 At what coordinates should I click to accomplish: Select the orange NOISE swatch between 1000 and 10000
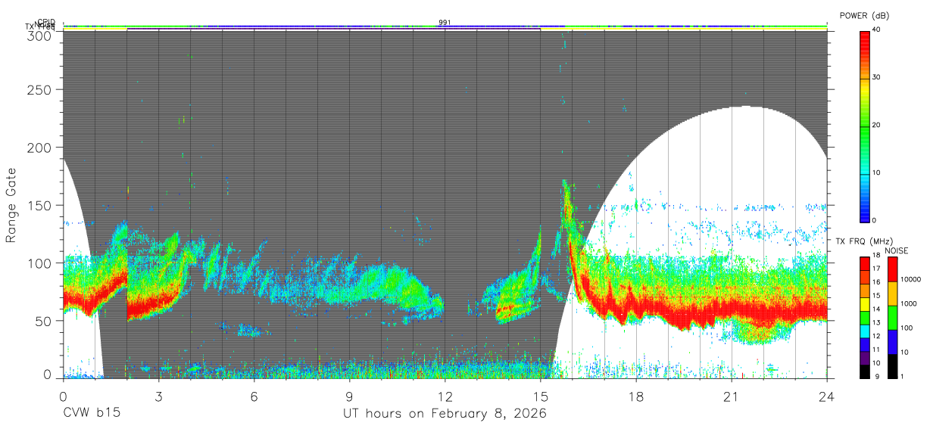[x=891, y=293]
